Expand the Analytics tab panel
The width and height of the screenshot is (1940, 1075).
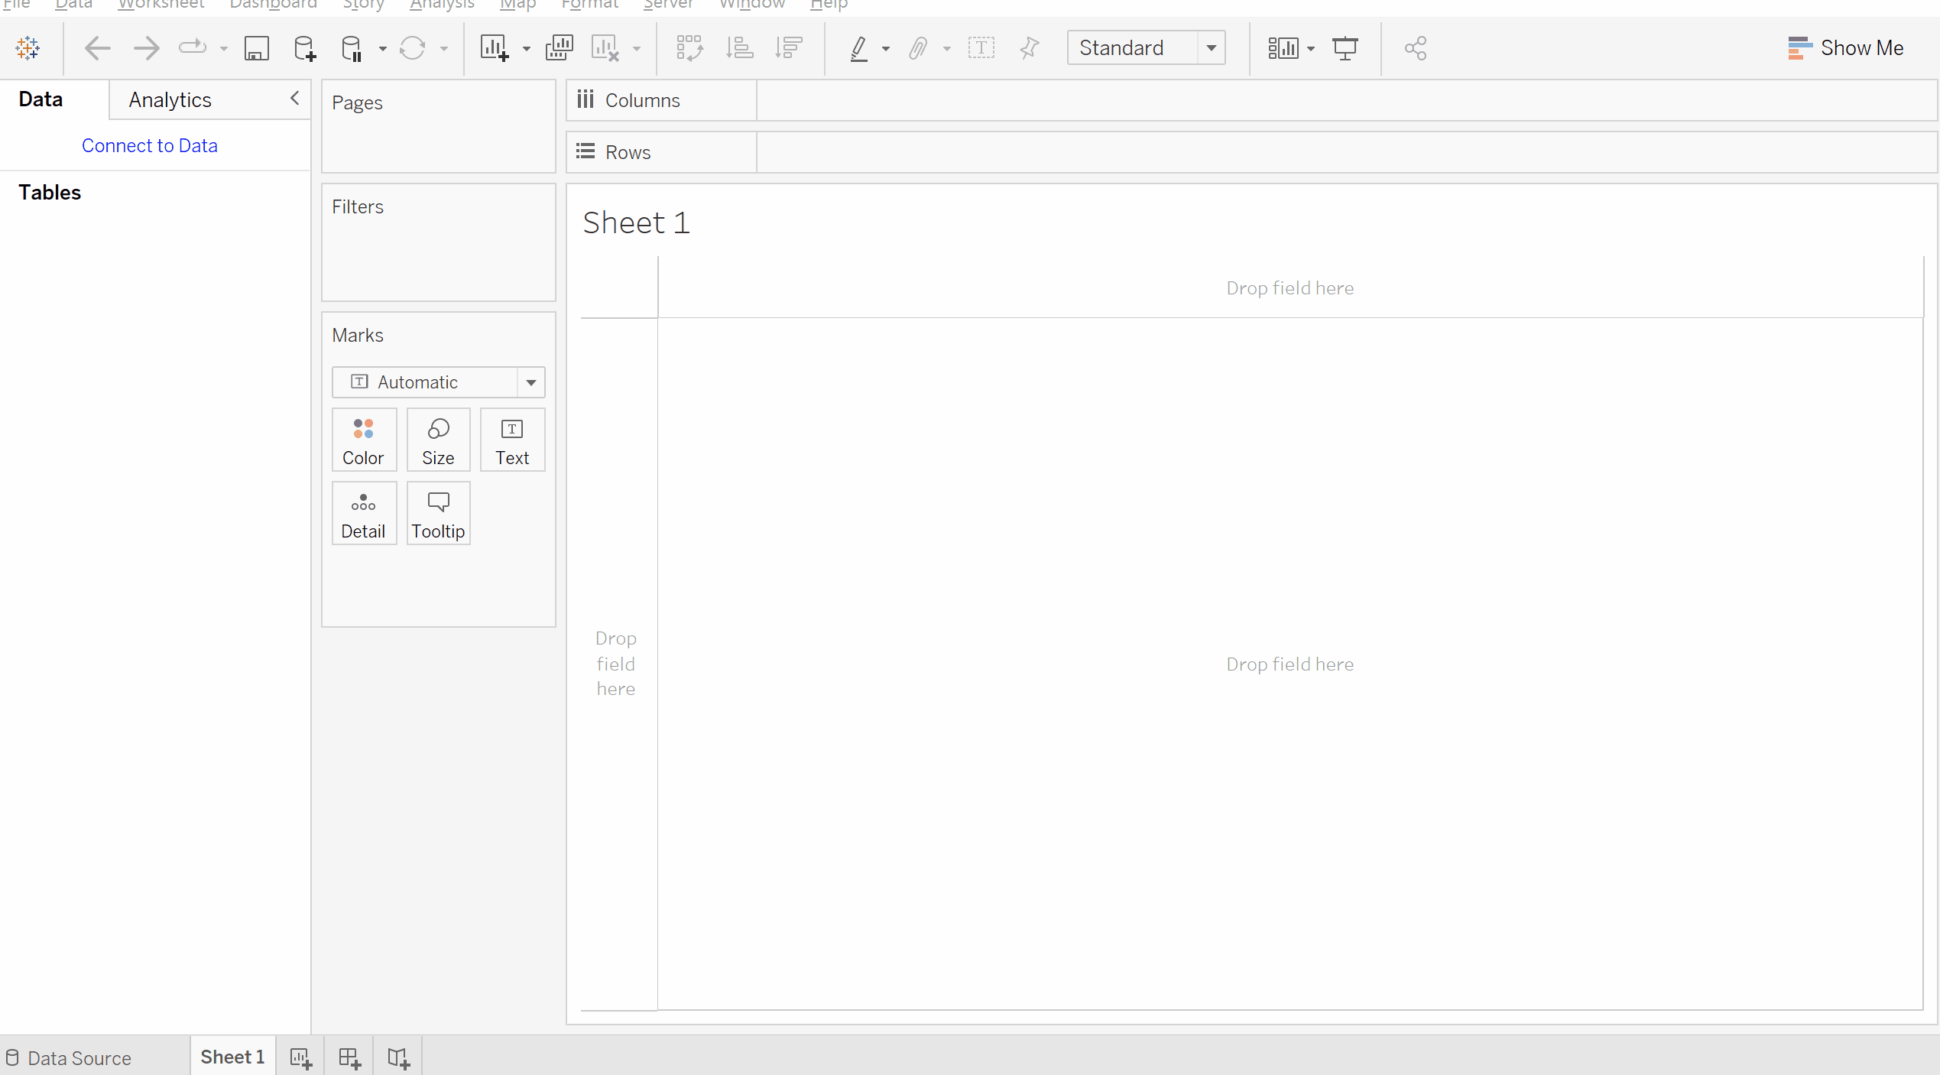click(168, 99)
